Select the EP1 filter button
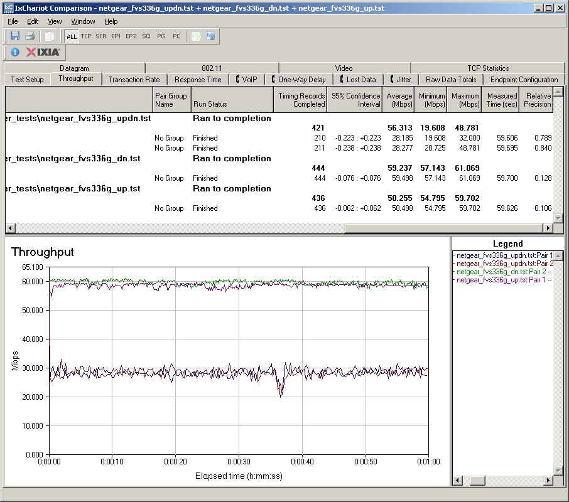 point(116,36)
